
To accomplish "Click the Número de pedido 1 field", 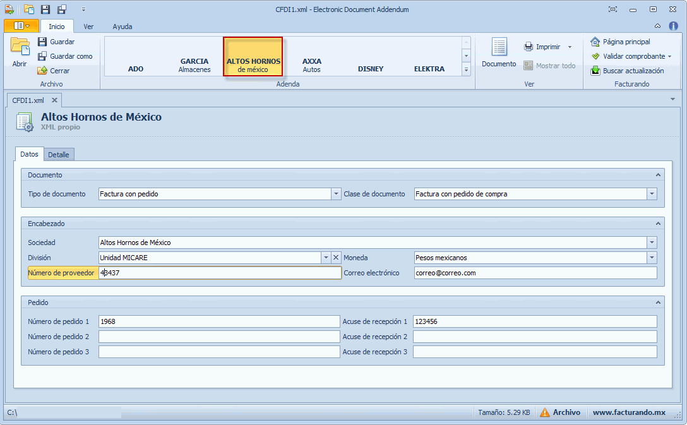I will pyautogui.click(x=219, y=321).
